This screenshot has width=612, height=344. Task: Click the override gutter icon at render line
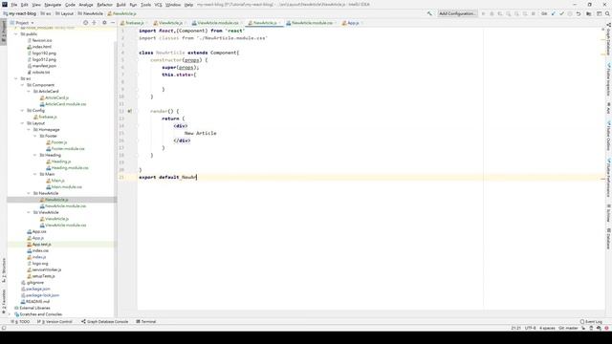(130, 111)
